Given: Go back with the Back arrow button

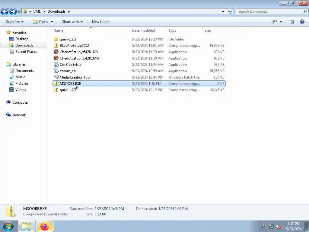Looking at the screenshot, I should pyautogui.click(x=5, y=12).
